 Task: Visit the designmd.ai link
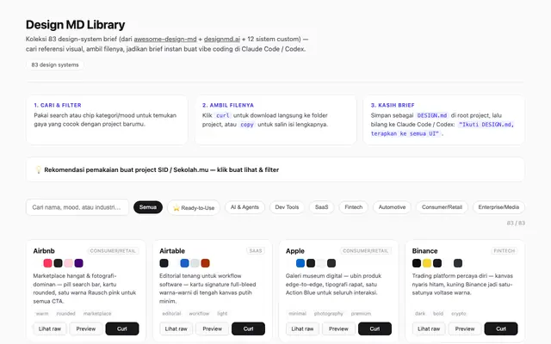click(222, 39)
